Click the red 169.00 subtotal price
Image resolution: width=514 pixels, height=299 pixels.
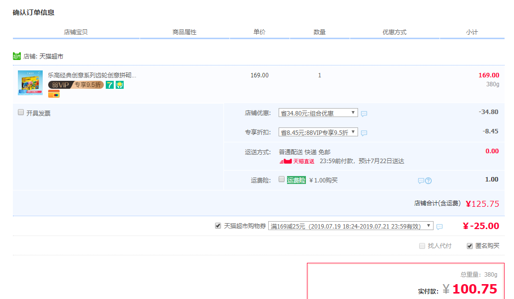[489, 75]
